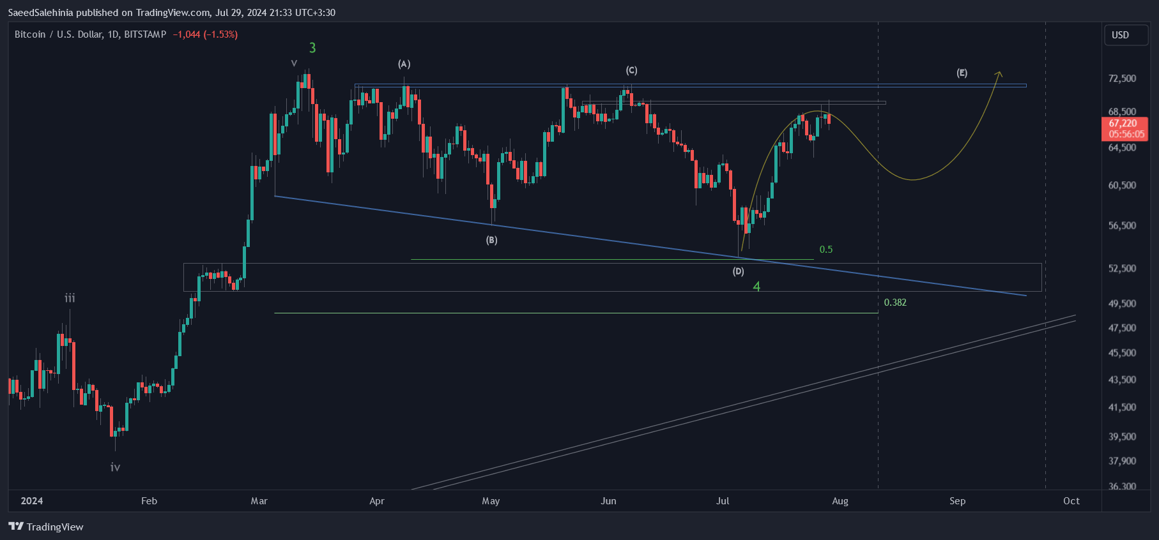Click the 60,500 price axis label
This screenshot has height=540, width=1159.
(x=1123, y=185)
